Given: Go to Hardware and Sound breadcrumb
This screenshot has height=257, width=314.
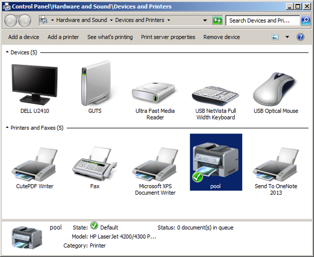Looking at the screenshot, I should pyautogui.click(x=81, y=20).
